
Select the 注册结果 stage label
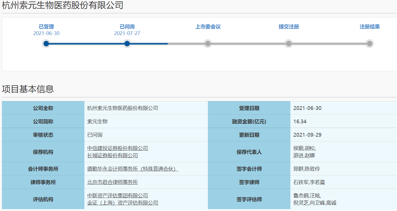point(370,27)
